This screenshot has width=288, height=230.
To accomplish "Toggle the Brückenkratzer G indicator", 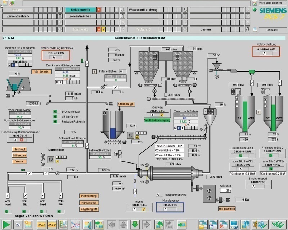I will pyautogui.click(x=55, y=112).
